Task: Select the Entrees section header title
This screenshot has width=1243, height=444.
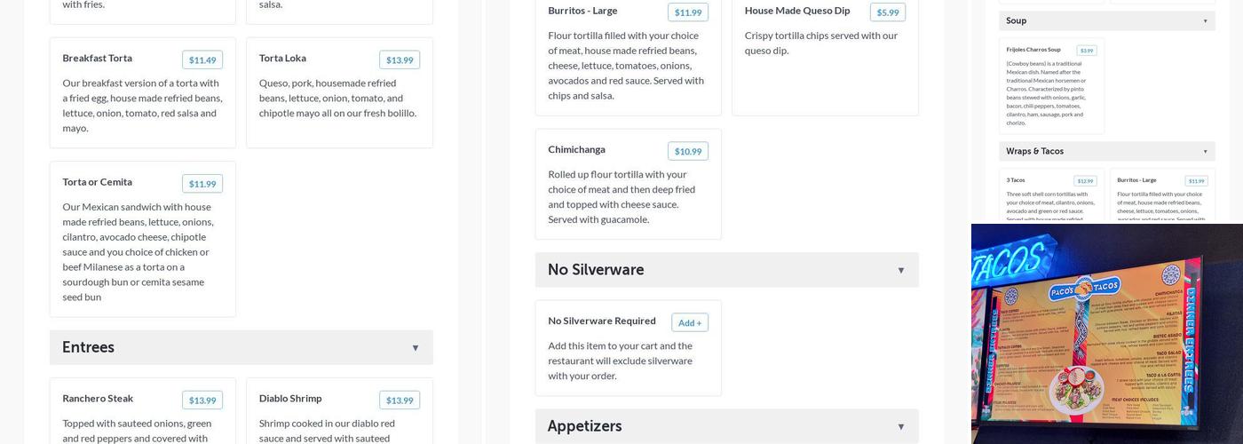Action: [88, 347]
